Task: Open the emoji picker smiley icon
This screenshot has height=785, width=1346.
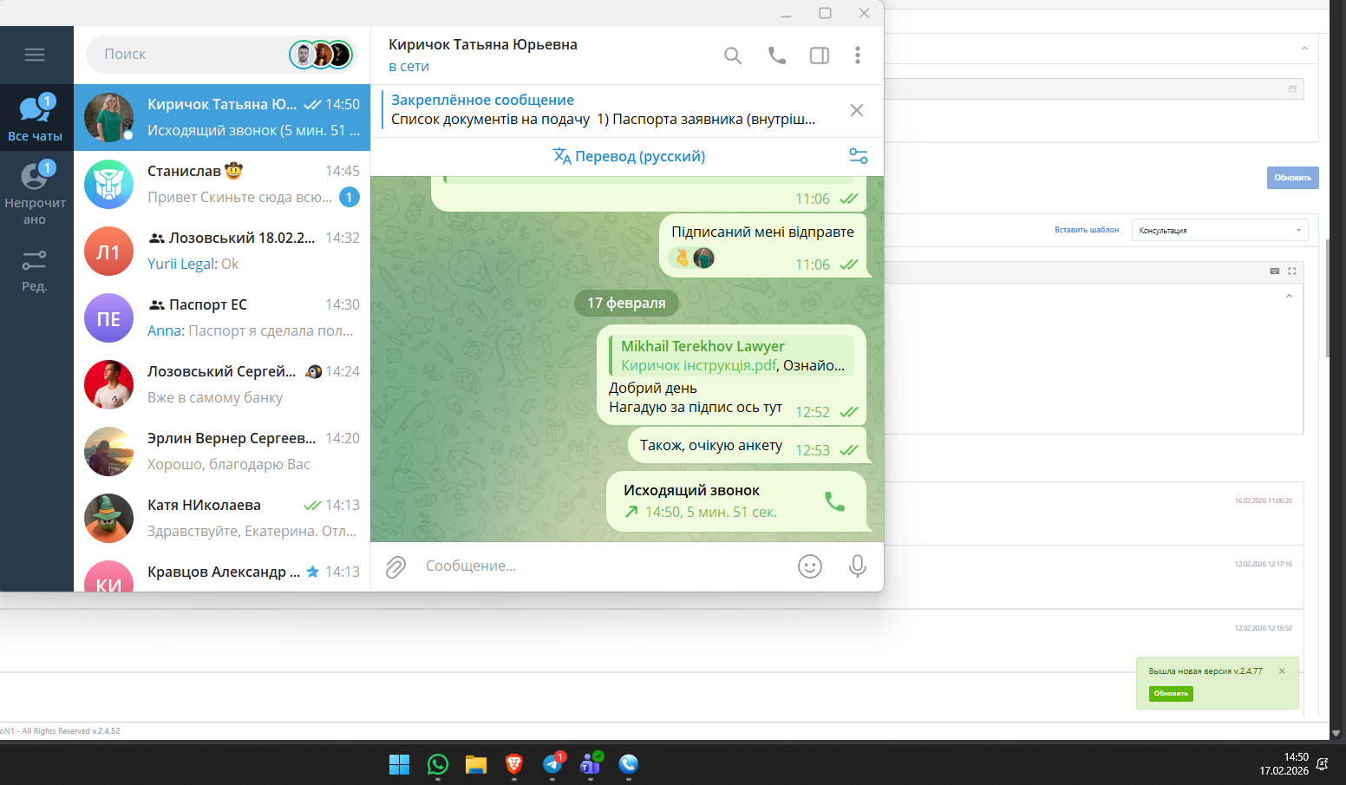Action: coord(810,566)
